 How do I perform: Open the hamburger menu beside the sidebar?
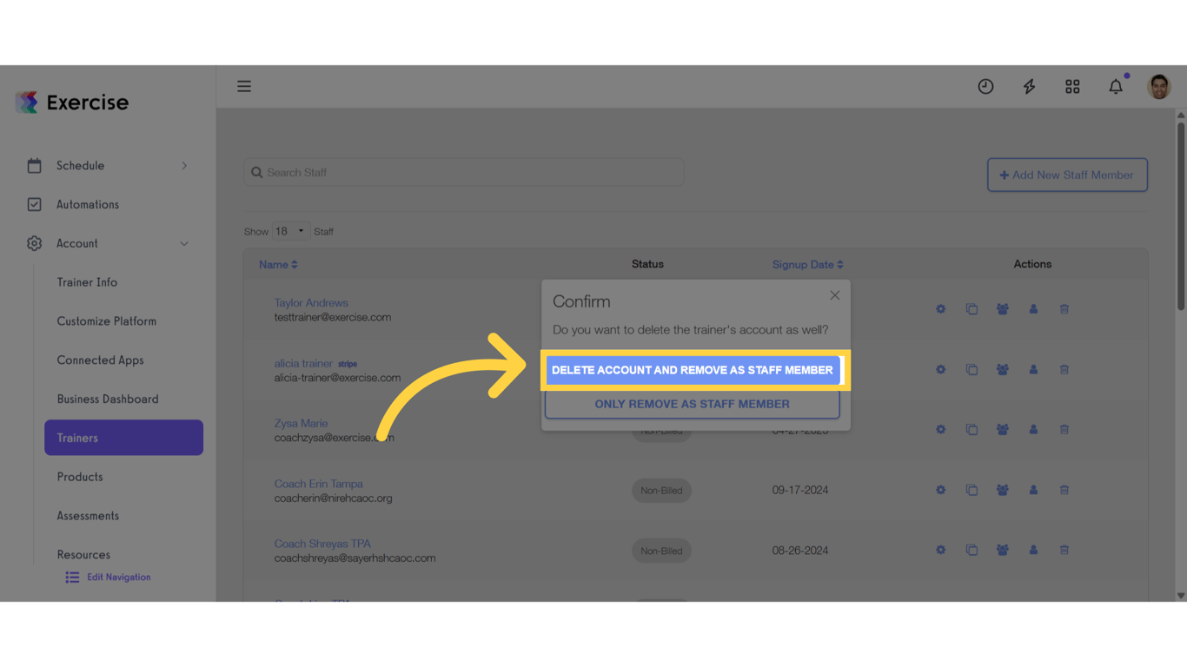pyautogui.click(x=244, y=86)
